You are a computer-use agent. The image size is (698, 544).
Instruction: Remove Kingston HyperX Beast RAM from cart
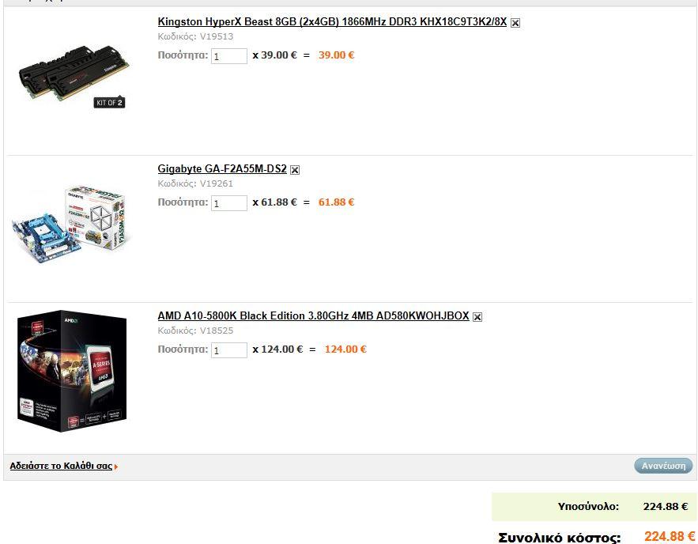pos(515,23)
